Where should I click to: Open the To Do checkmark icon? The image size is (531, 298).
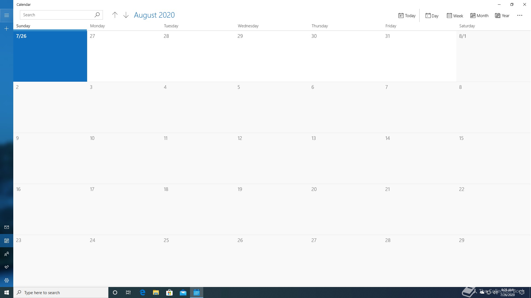coord(7,267)
